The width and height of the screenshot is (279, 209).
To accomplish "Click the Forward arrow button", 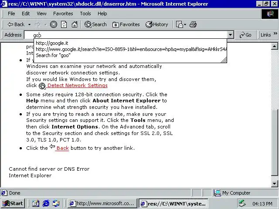I will coord(37,24).
